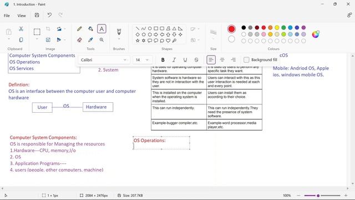Image resolution: width=355 pixels, height=200 pixels.
Task: Zoom out with the minus button
Action: 298,196
